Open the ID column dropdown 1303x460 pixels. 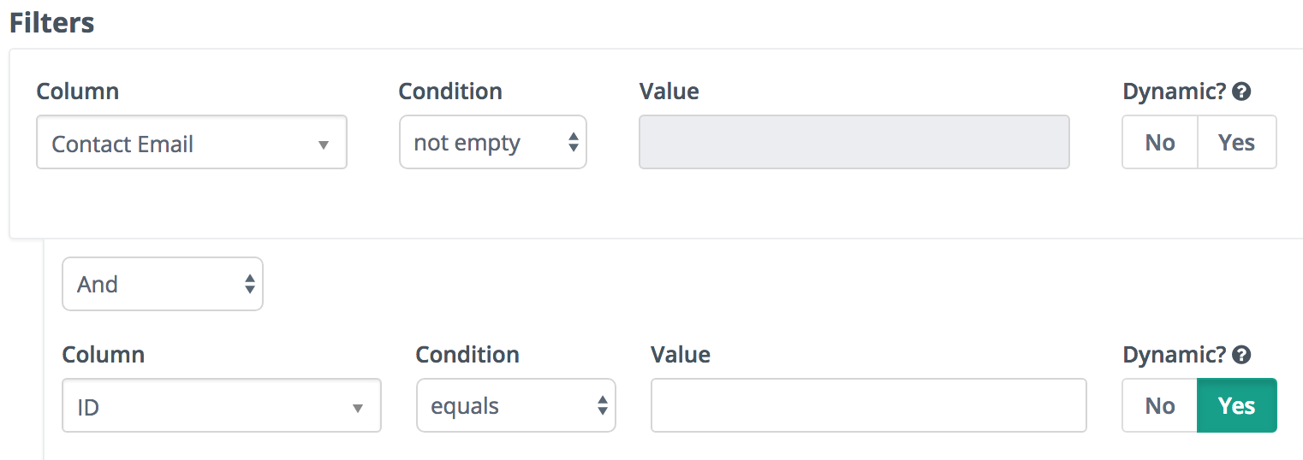coord(222,406)
